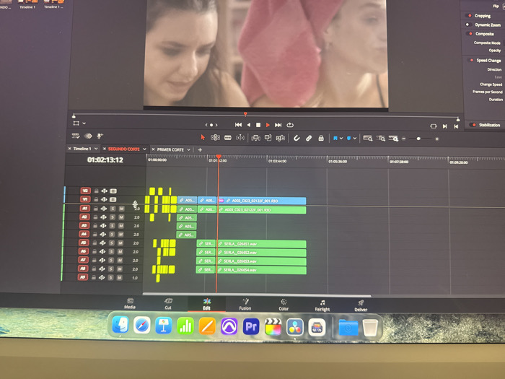The width and height of the screenshot is (505, 379).
Task: Click the Full Extent Zoom icon
Action: click(368, 139)
